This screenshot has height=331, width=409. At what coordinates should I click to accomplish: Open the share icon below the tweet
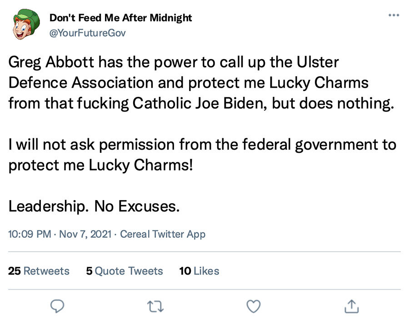click(x=351, y=306)
